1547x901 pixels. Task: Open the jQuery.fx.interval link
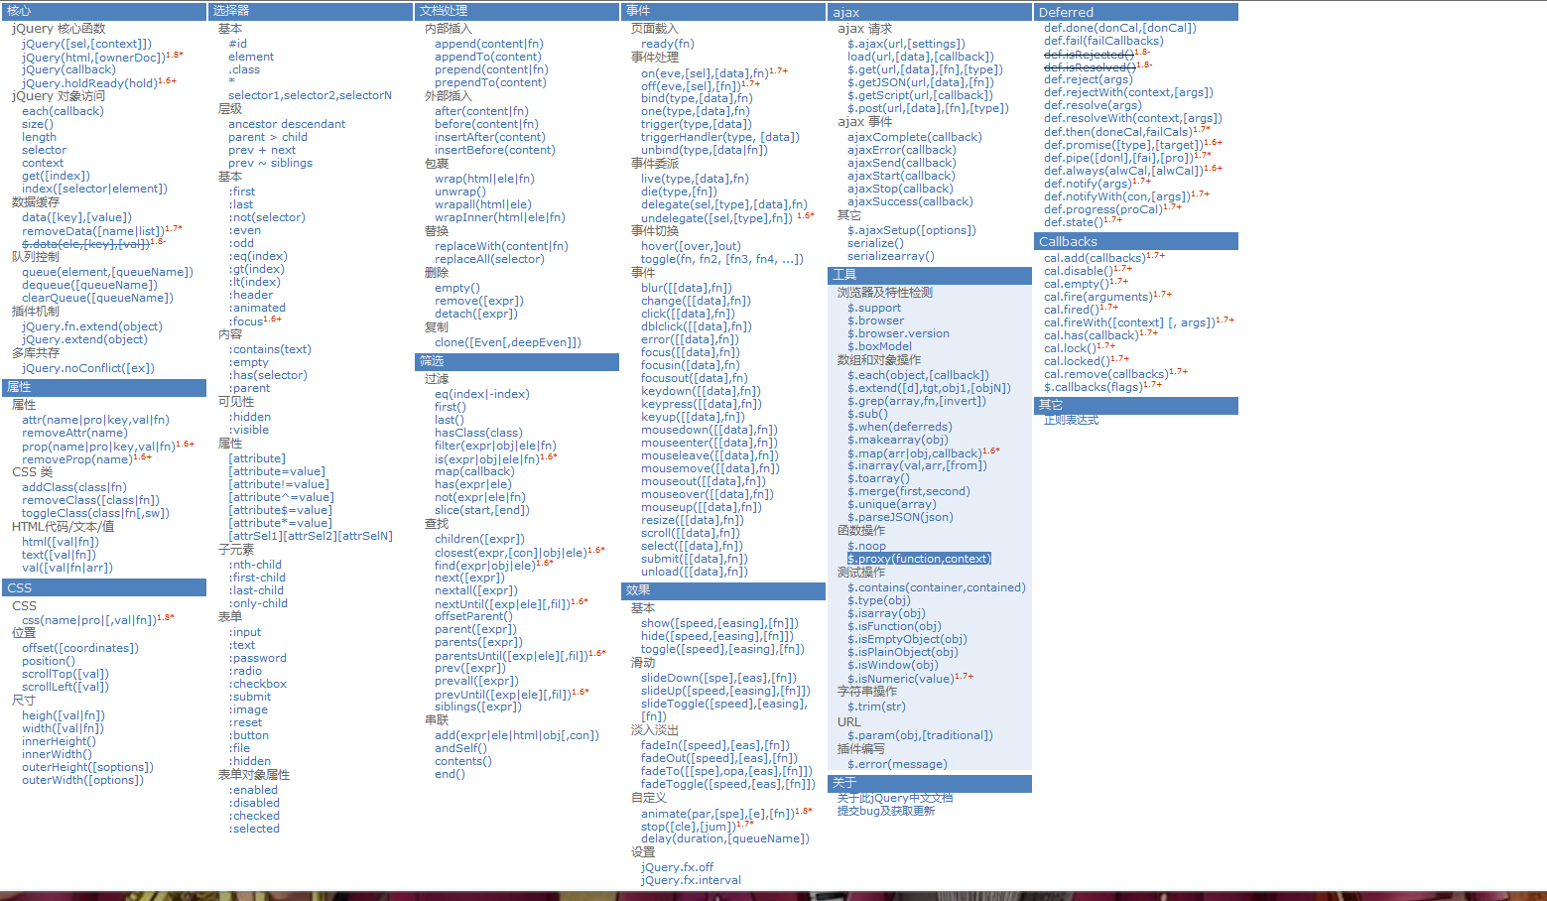pos(691,880)
